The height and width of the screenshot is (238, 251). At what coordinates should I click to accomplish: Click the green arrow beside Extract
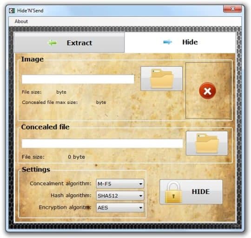click(53, 43)
